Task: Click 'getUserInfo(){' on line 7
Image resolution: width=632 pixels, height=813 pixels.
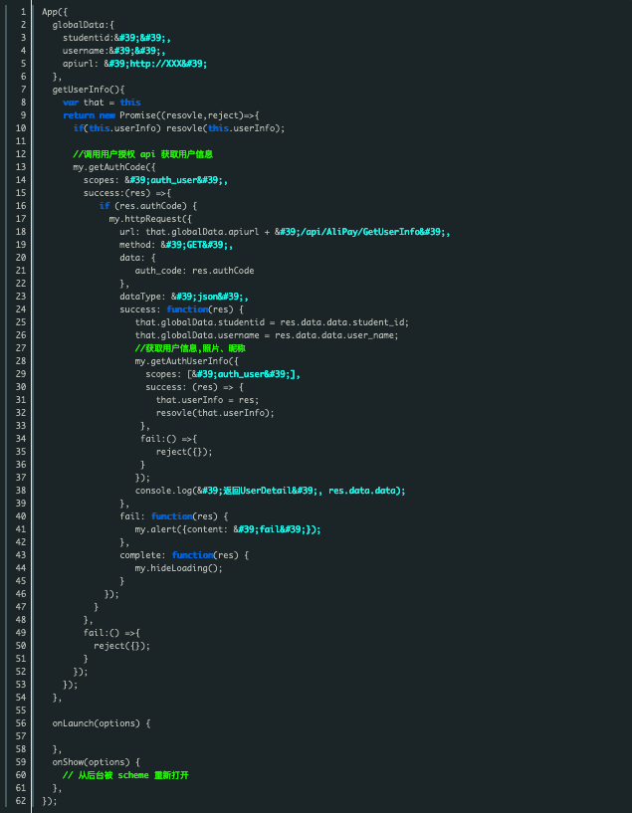Action: 89,90
